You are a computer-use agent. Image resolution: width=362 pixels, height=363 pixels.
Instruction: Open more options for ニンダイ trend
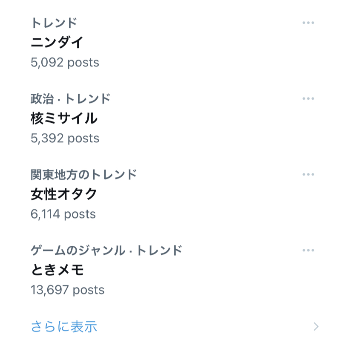(x=308, y=23)
